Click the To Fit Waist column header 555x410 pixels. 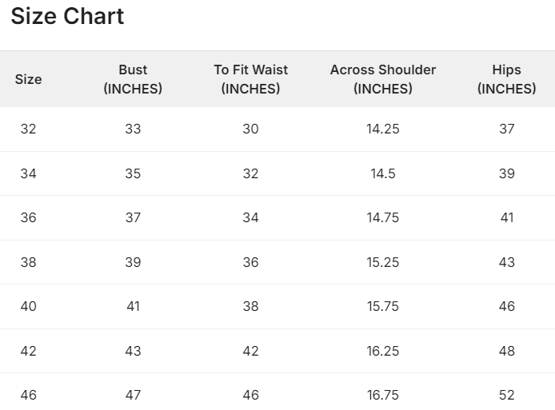[250, 79]
